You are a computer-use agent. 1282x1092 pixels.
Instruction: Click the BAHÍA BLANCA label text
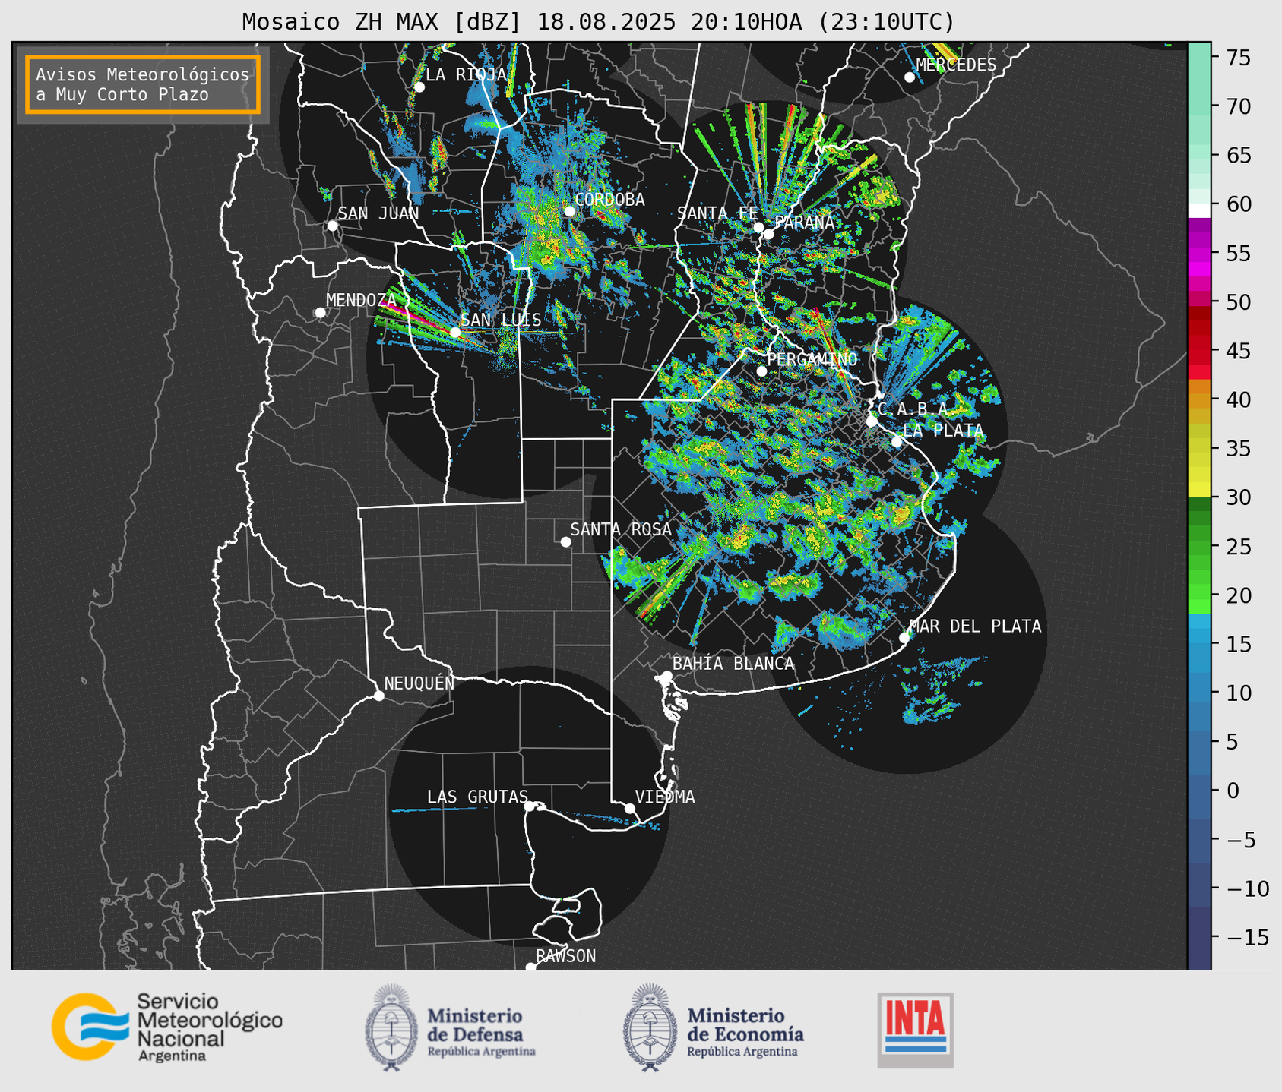coord(733,664)
